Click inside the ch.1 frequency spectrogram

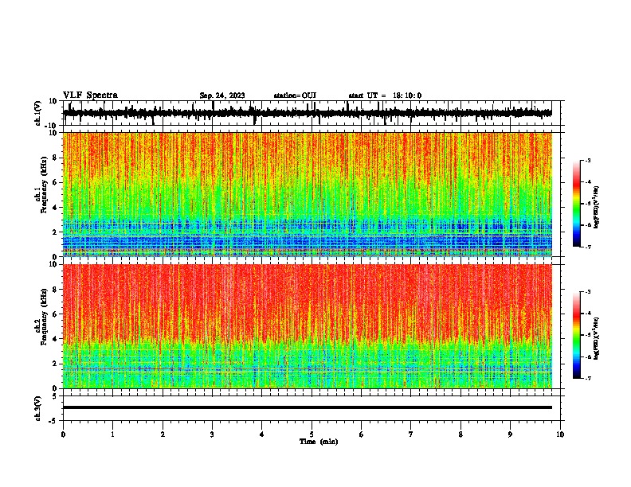pos(307,194)
